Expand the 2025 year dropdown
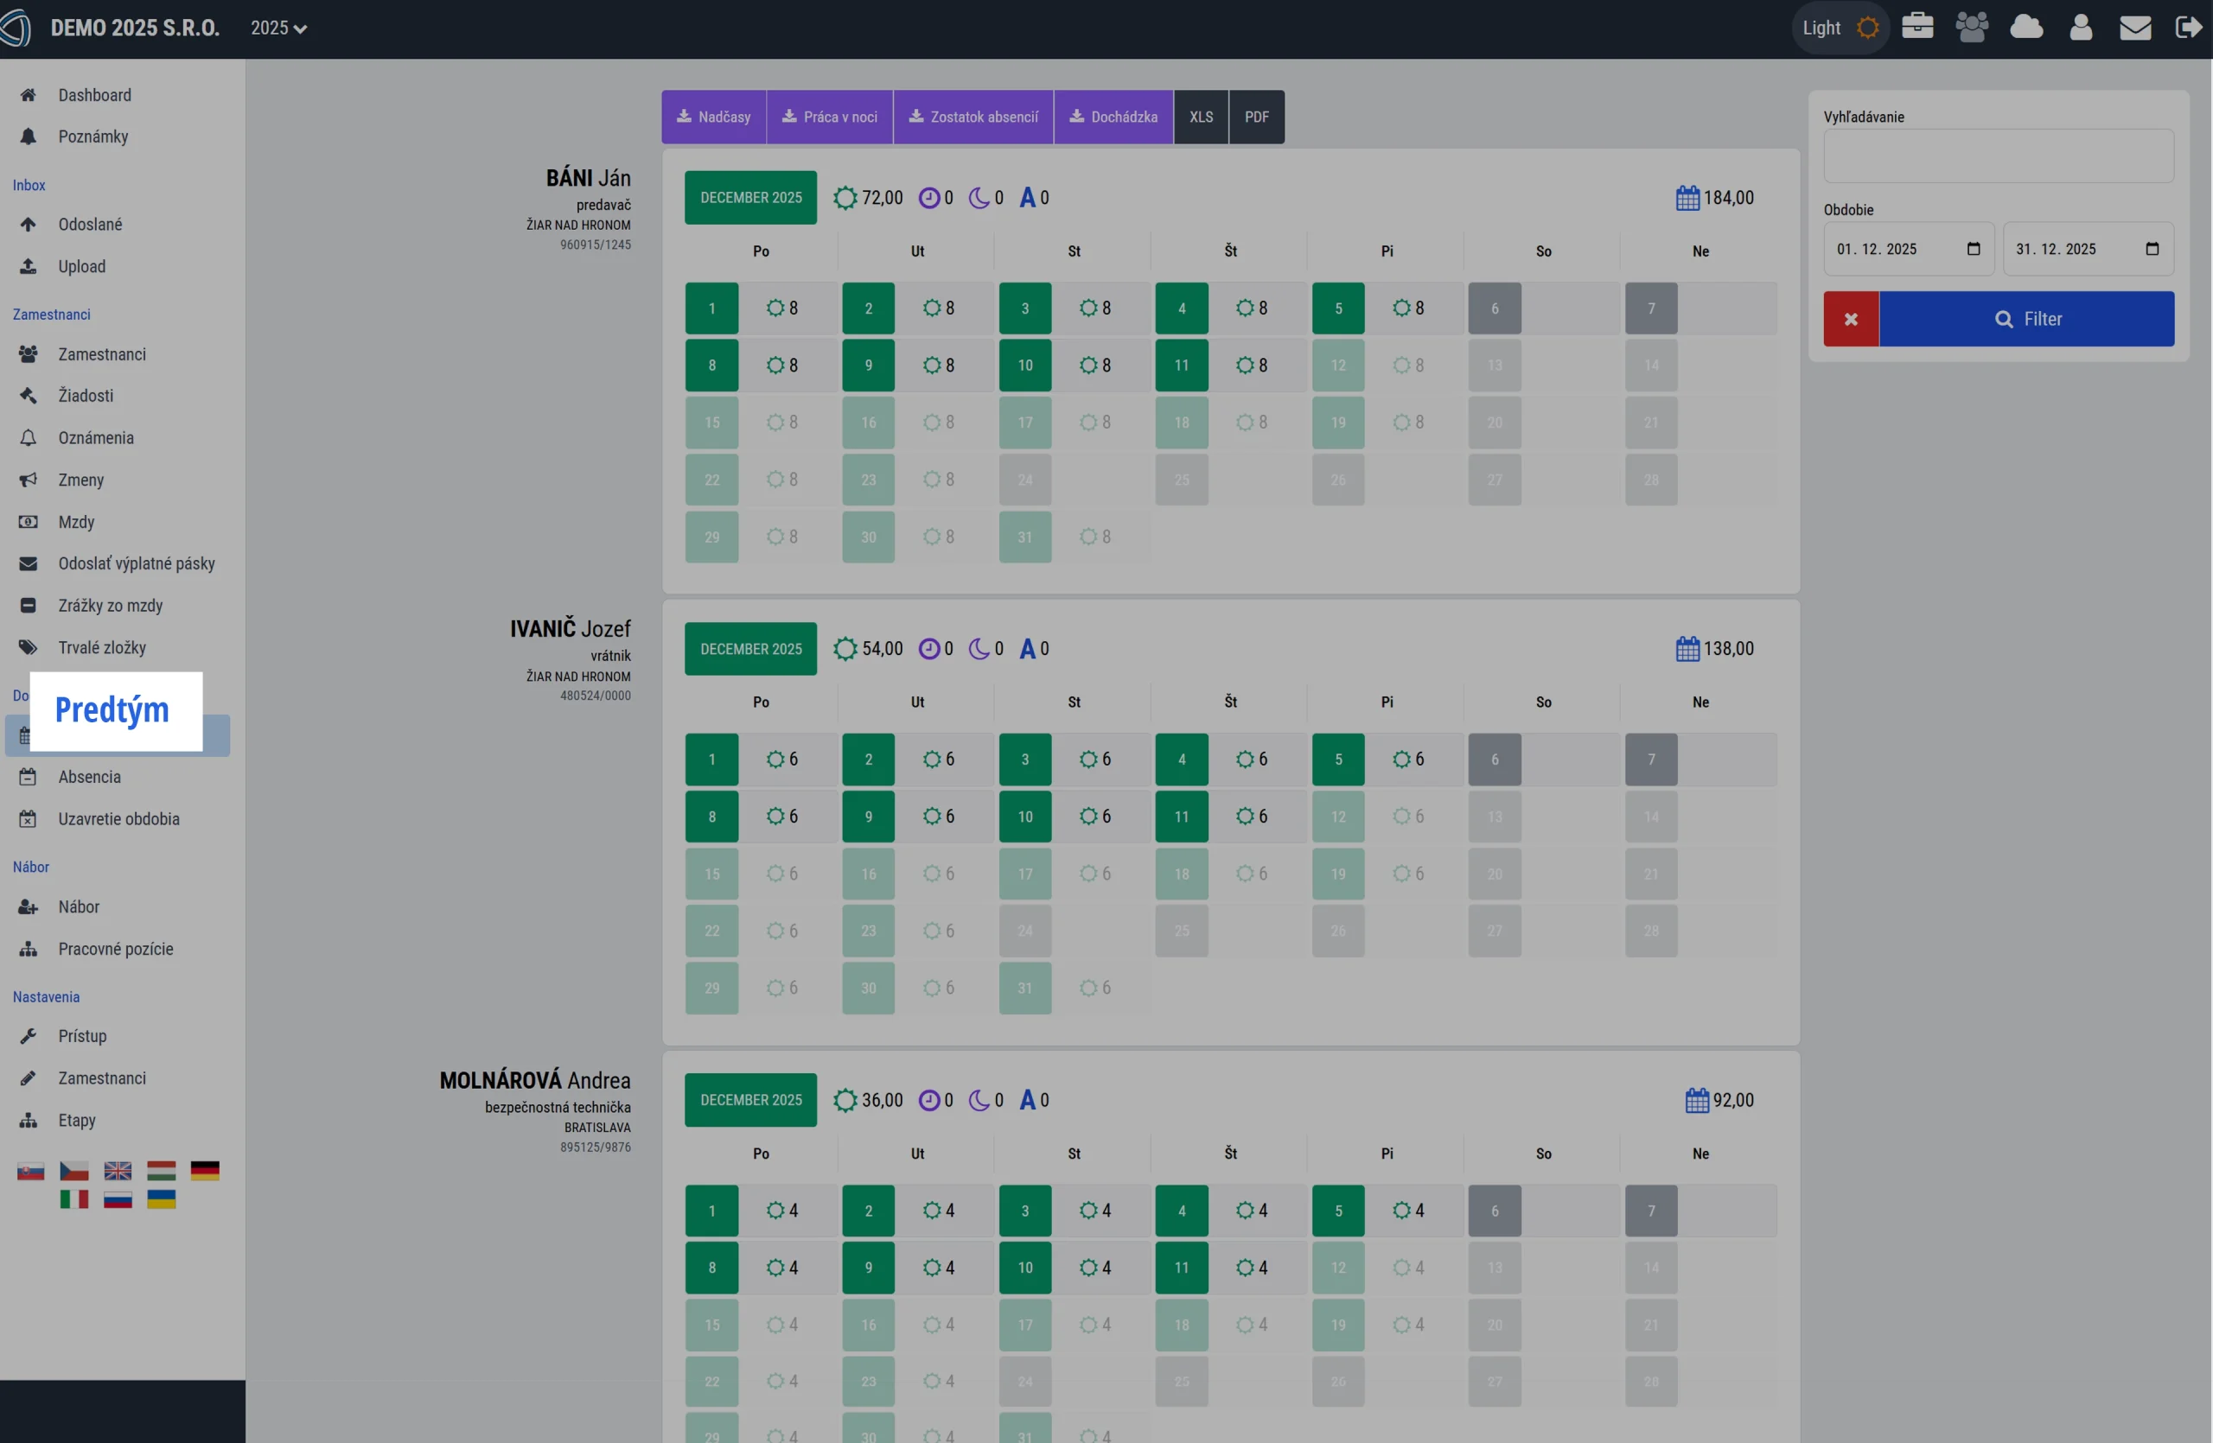Viewport: 2213px width, 1443px height. pyautogui.click(x=278, y=28)
